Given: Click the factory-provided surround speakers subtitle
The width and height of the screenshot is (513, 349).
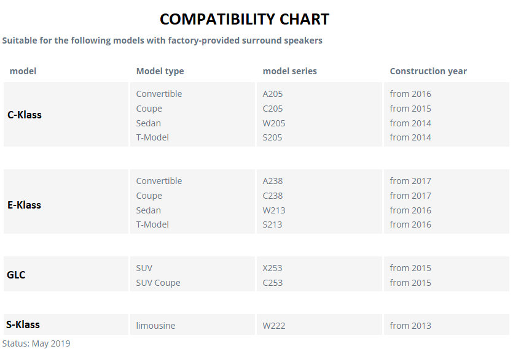Looking at the screenshot, I should pos(162,40).
